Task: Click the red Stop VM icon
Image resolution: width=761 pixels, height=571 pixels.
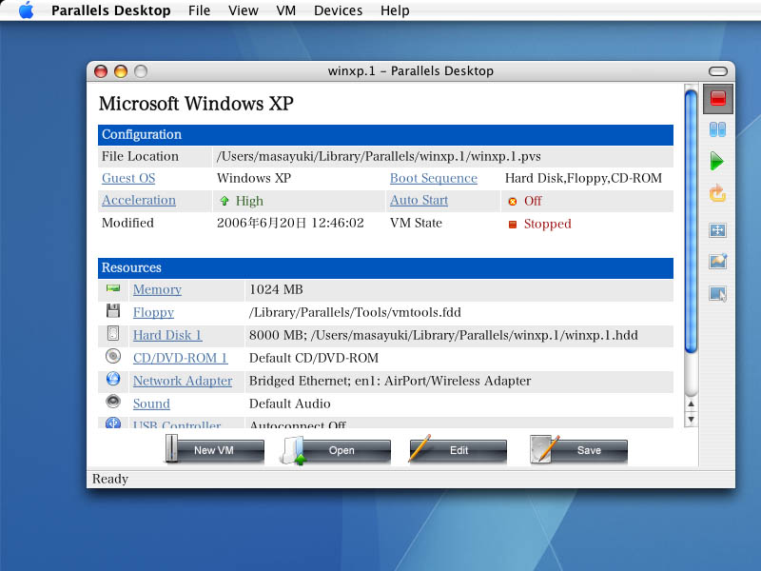Action: [718, 98]
